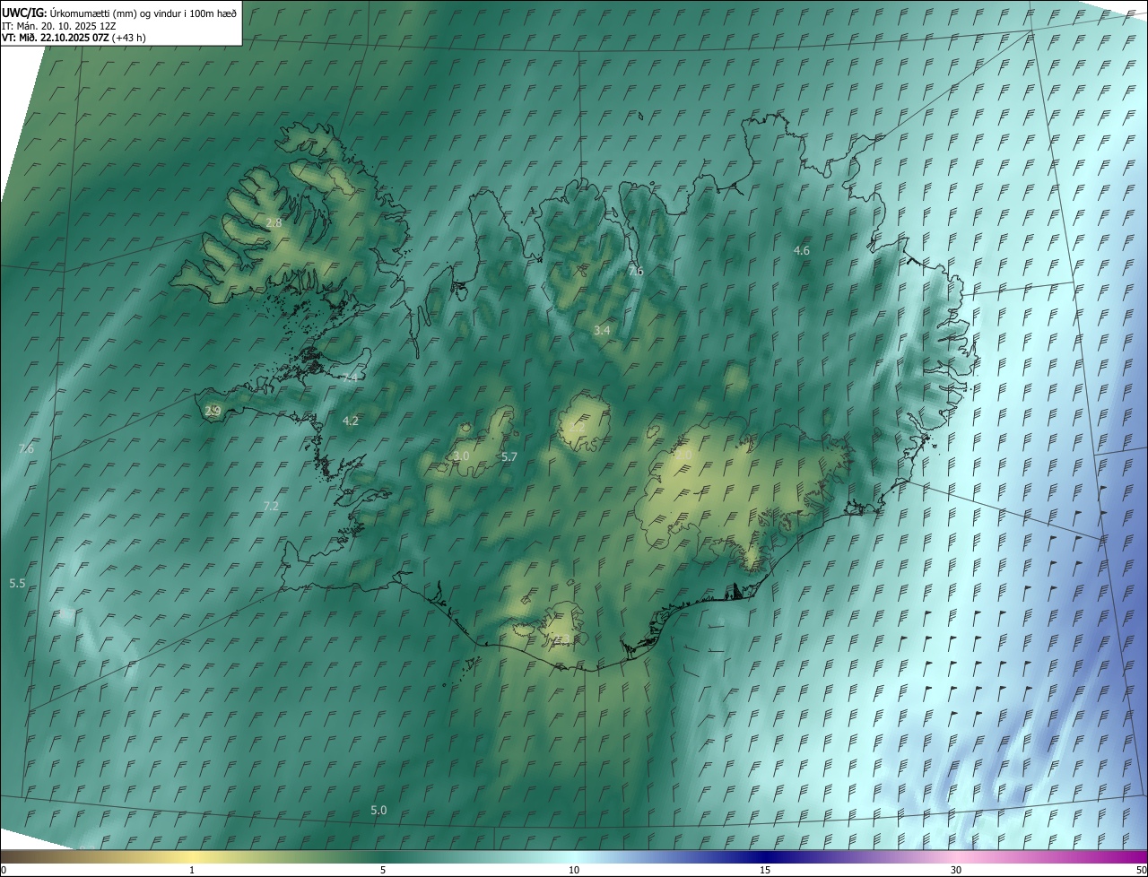Click the 30 tick on the color scale
The width and height of the screenshot is (1148, 877).
(x=956, y=871)
